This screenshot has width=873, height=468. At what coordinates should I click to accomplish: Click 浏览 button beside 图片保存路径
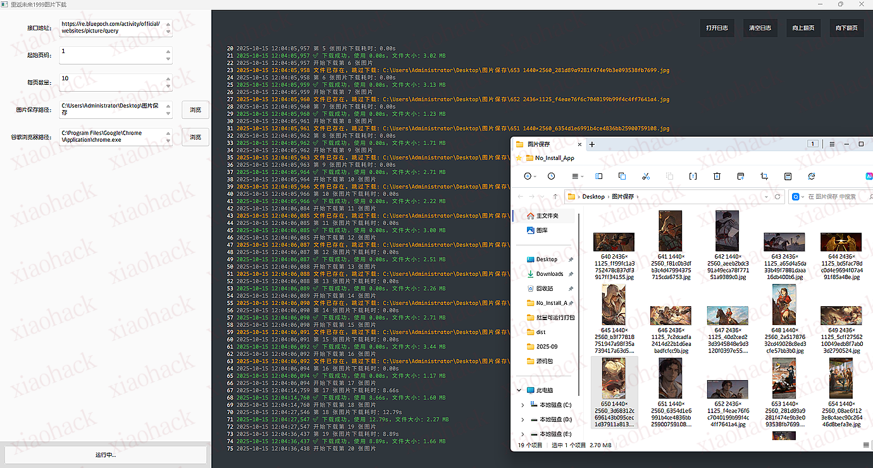195,110
